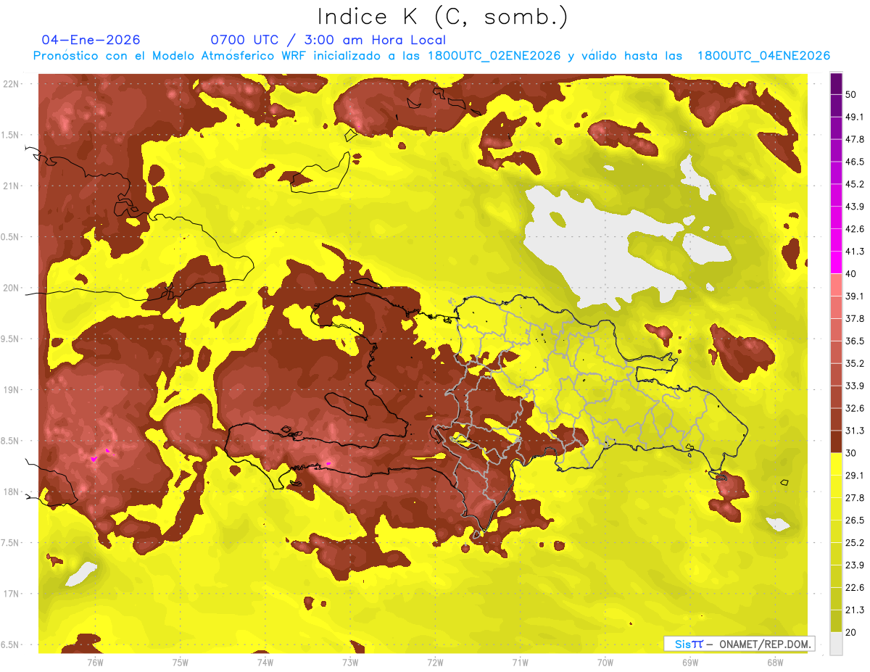Click the cut-off '6.5N' latitude label
Viewport: 870px width, 672px height.
(x=12, y=645)
